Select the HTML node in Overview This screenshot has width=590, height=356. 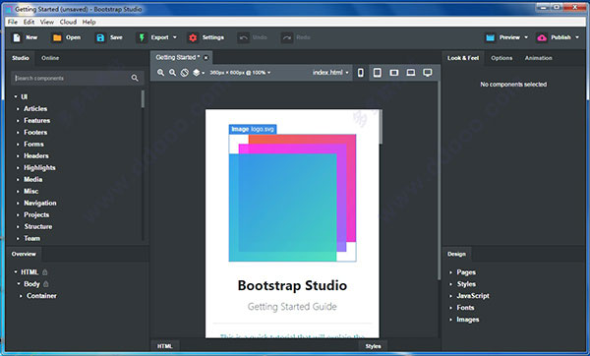[x=29, y=272]
